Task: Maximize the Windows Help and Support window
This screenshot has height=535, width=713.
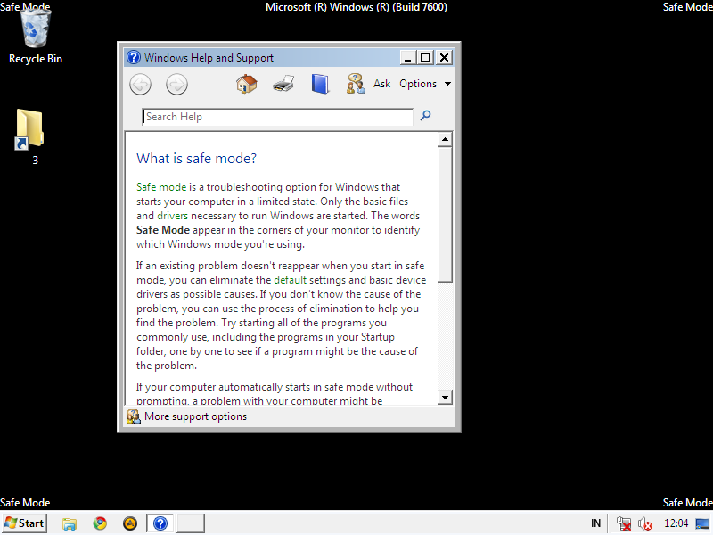Action: pyautogui.click(x=425, y=57)
